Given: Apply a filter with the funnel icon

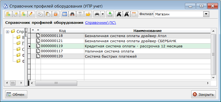Looking at the screenshot, I should (x=80, y=14).
